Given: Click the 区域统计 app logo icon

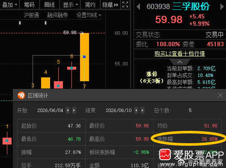Looking at the screenshot, I should (21, 95).
